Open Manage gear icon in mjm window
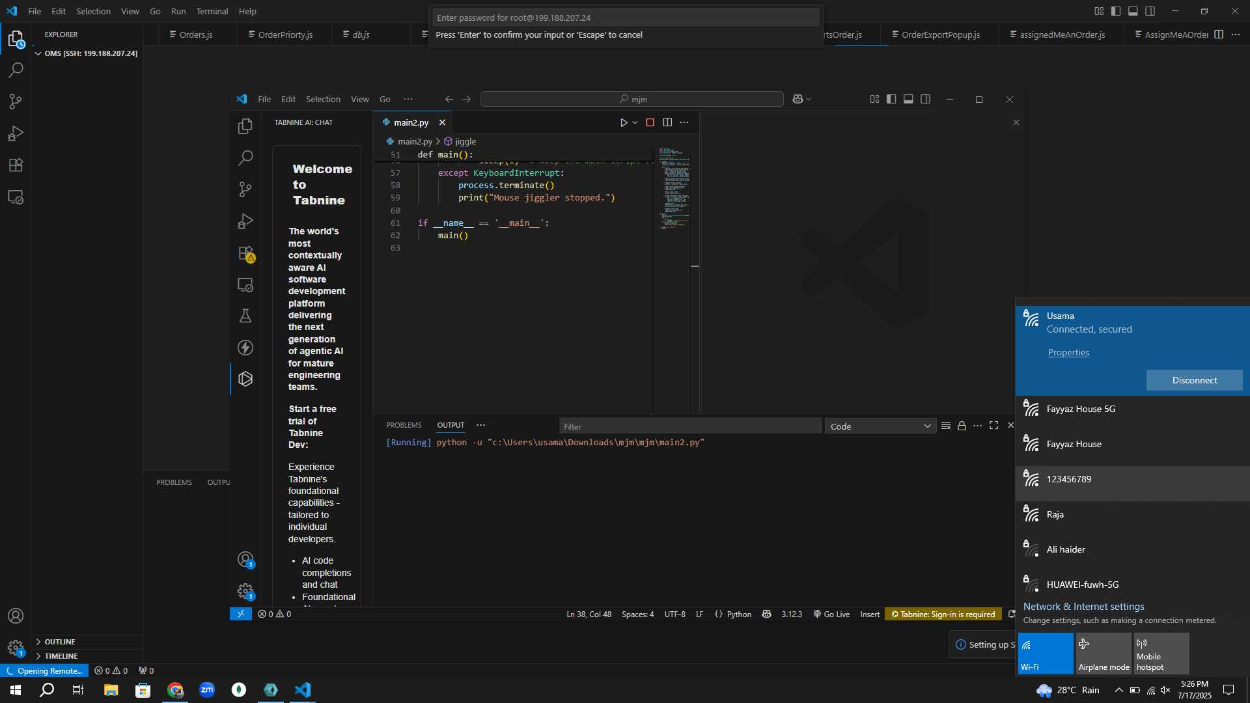This screenshot has width=1250, height=703. tap(245, 591)
